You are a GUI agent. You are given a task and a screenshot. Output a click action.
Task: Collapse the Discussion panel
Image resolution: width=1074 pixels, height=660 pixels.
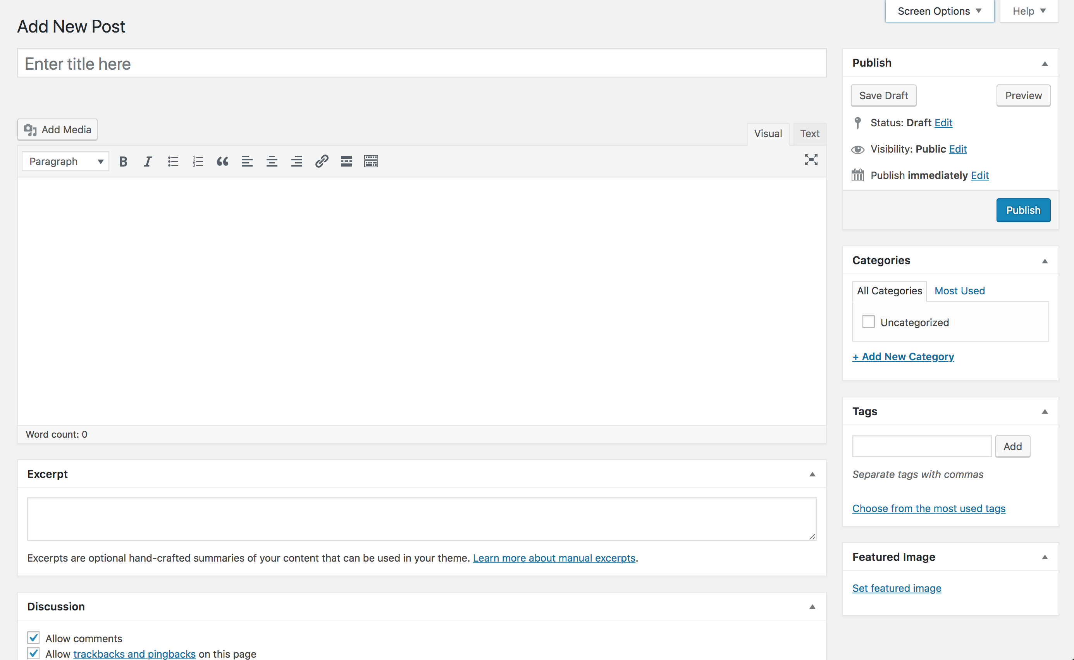(812, 607)
